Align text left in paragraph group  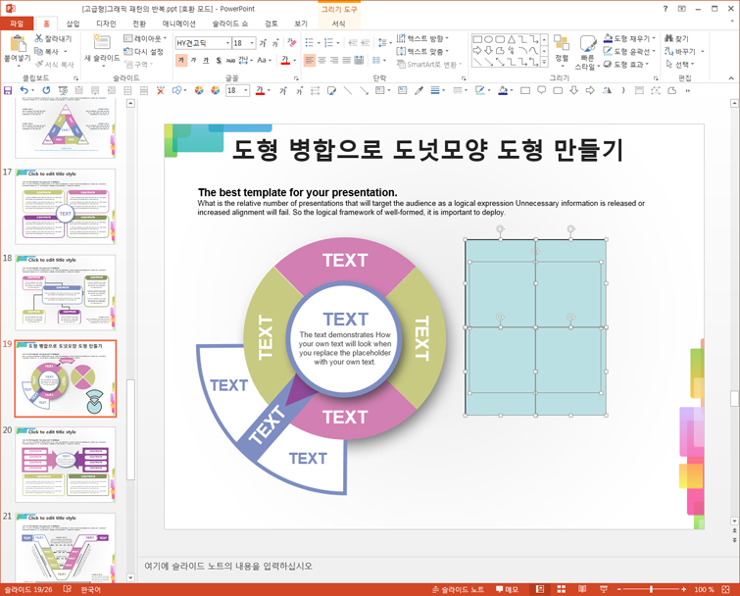[x=310, y=61]
